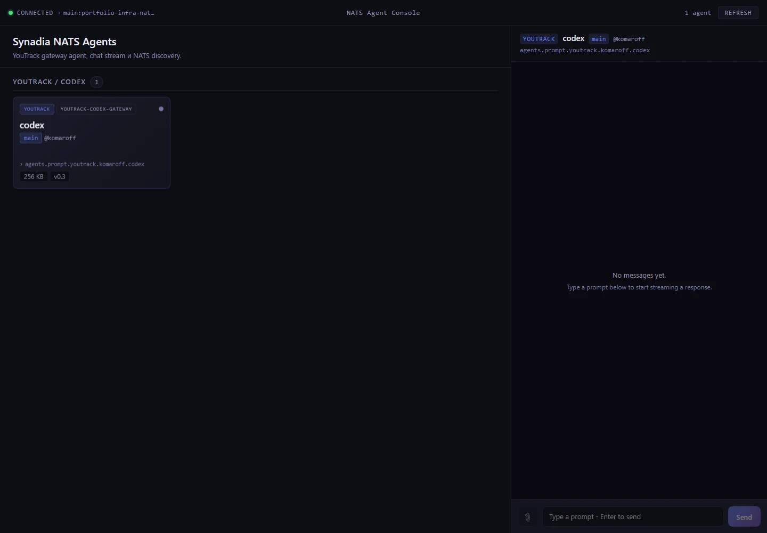Click the 'Type a prompt below' hint
Screen dimensions: 767x533
pos(639,287)
